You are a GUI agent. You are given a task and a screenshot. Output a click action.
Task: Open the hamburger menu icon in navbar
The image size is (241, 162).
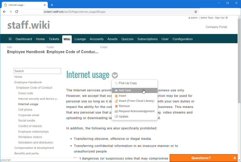tap(10, 39)
